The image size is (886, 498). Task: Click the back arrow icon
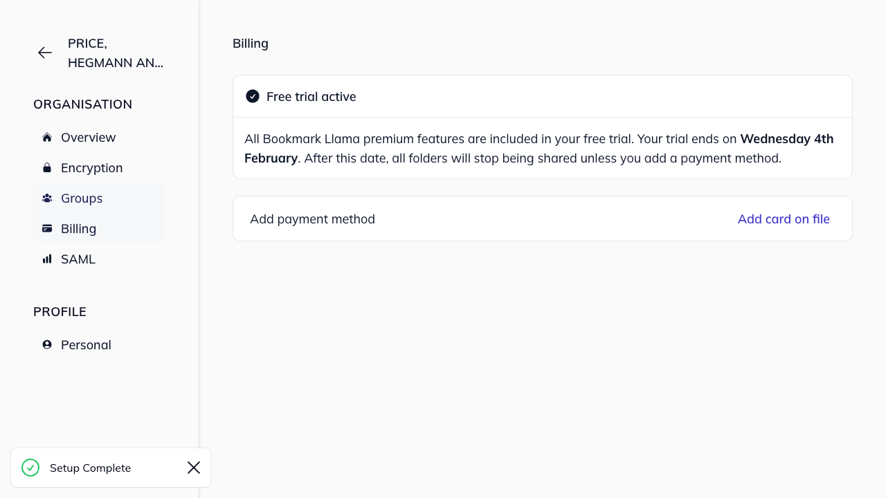click(x=45, y=53)
